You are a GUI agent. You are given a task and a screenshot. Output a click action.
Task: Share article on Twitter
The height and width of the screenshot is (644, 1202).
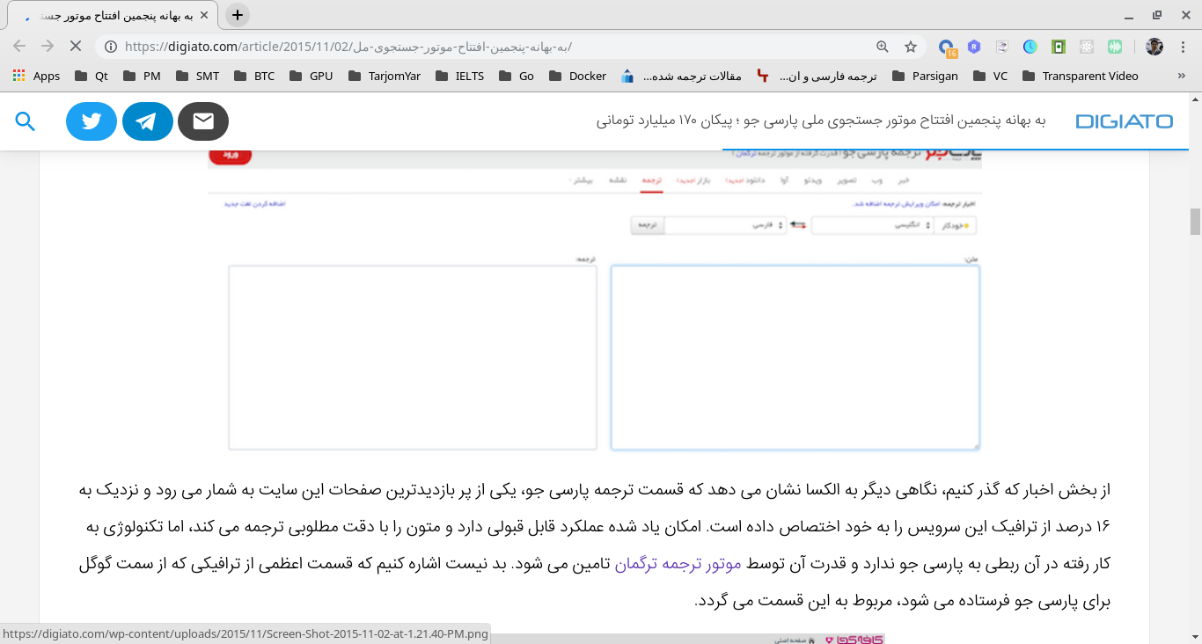pyautogui.click(x=92, y=121)
